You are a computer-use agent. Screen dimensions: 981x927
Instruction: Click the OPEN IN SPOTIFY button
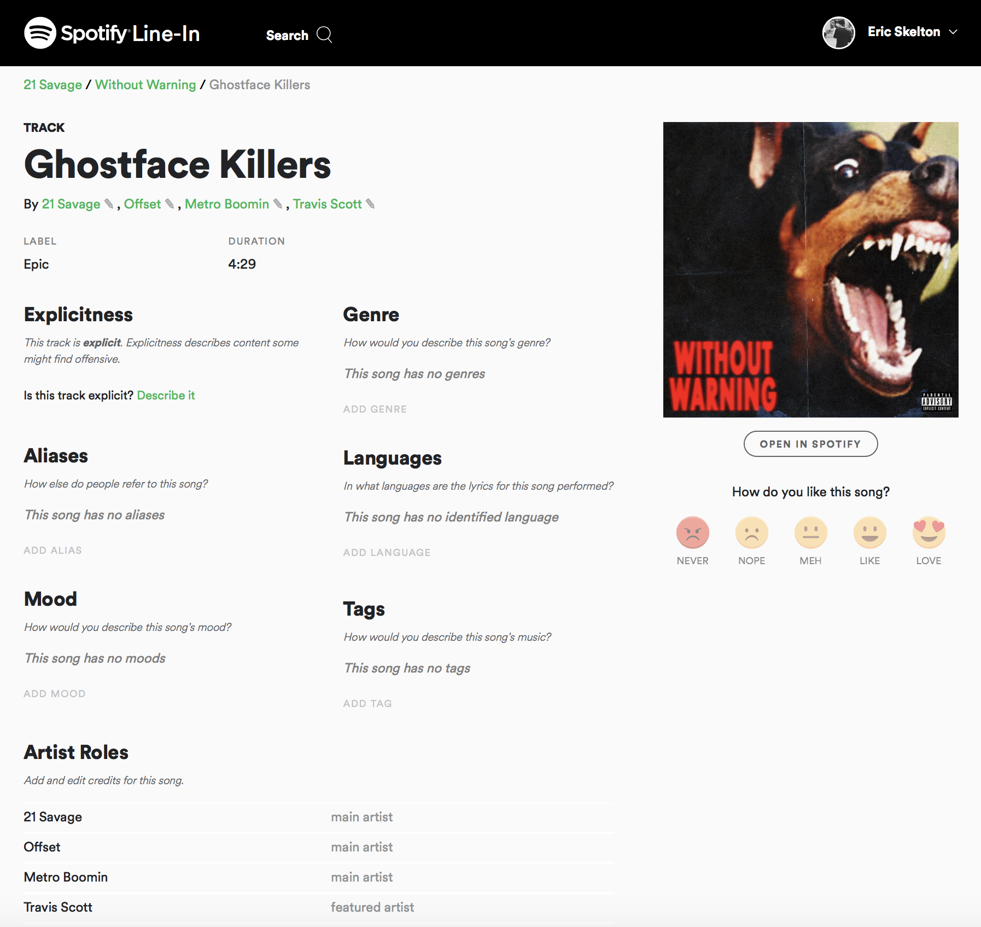pos(810,444)
